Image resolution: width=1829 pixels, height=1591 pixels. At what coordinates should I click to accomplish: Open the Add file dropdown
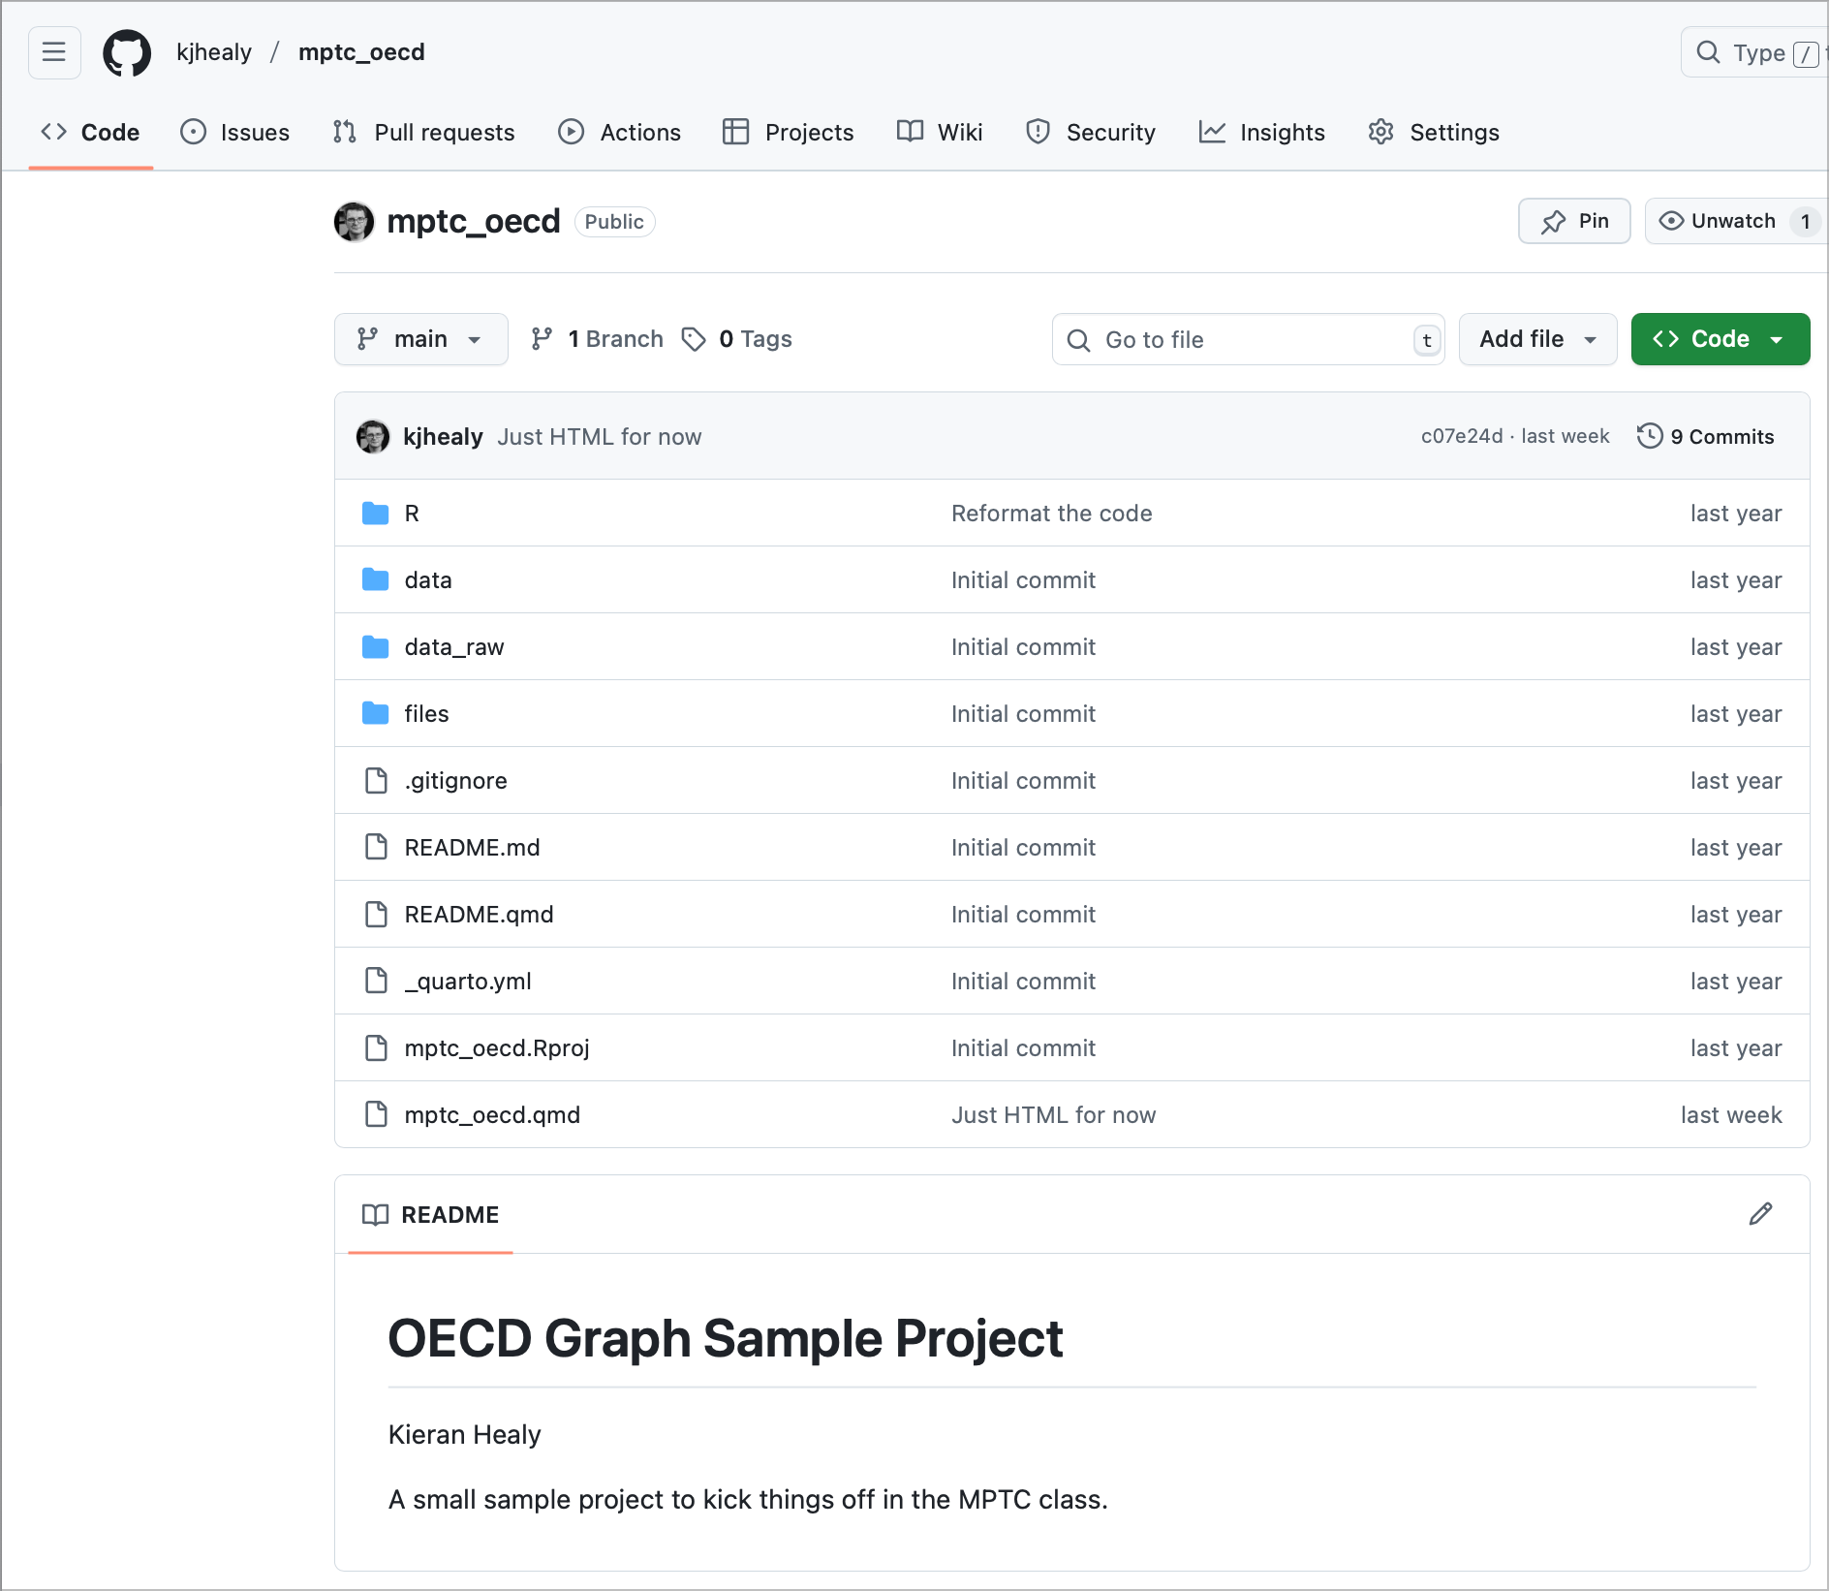click(x=1537, y=339)
